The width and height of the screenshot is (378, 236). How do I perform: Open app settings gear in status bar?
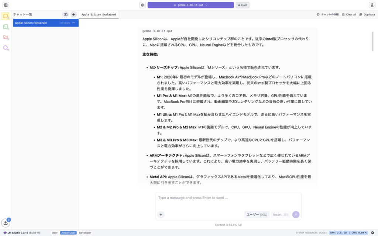(x=372, y=233)
